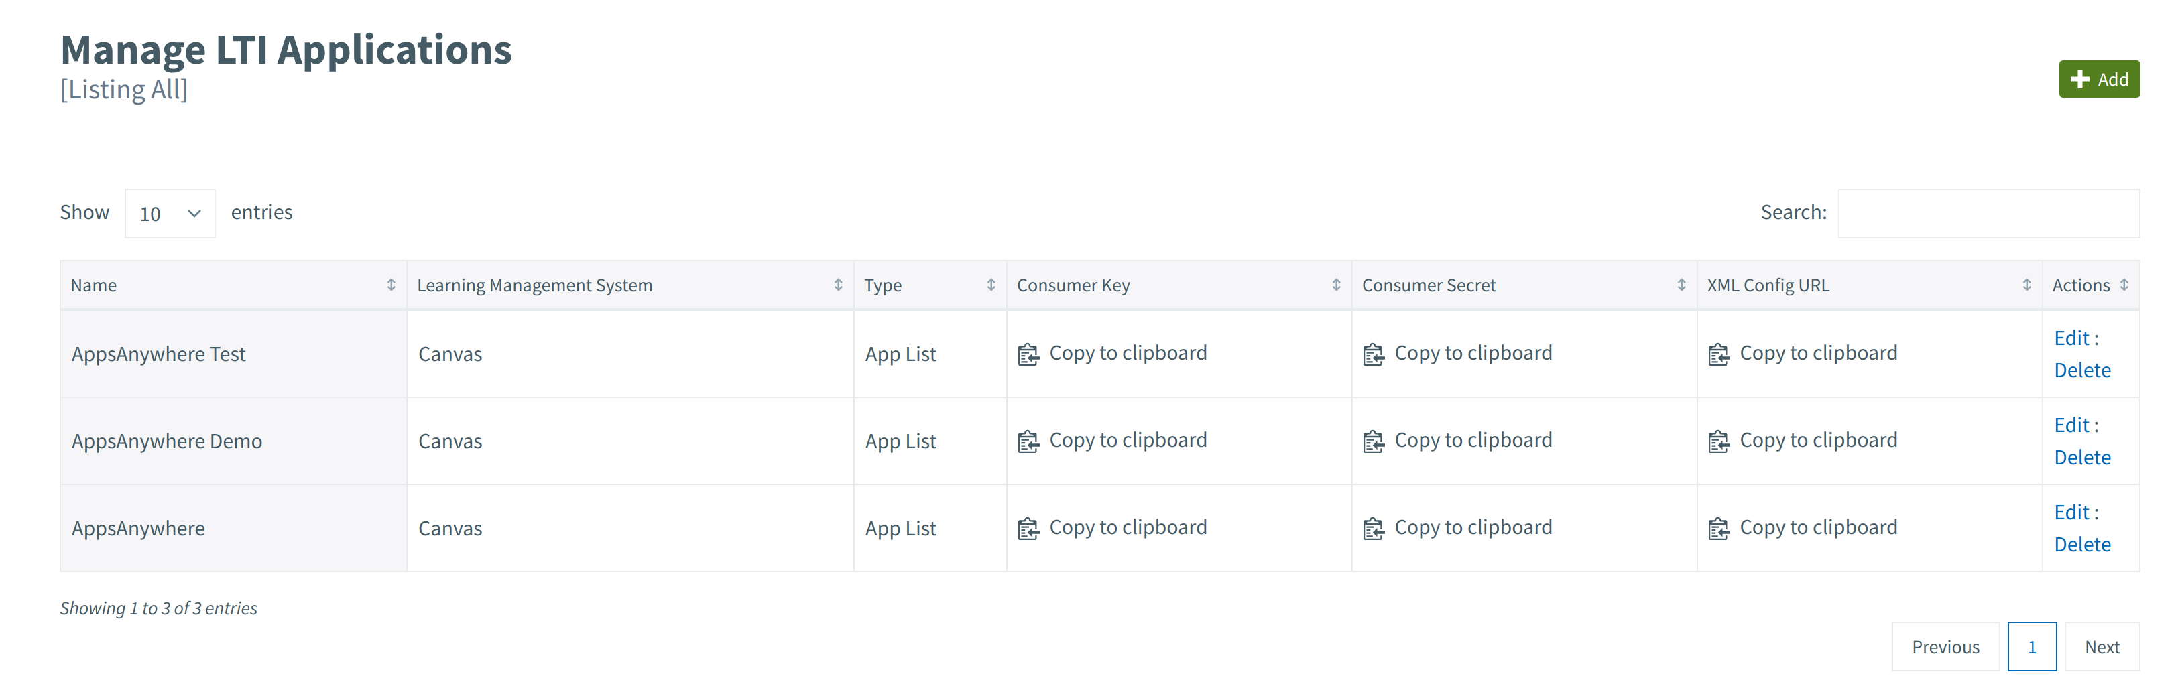This screenshot has height=684, width=2176.
Task: Click the XML Config URL header label
Action: tap(1768, 285)
